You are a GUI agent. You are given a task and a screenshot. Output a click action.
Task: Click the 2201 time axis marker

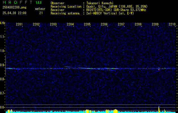pyautogui.click(x=19, y=24)
